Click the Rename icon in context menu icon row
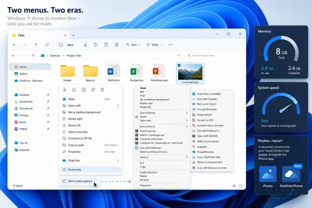Image resolution: width=312 pixels, height=208 pixels. pos(83,90)
